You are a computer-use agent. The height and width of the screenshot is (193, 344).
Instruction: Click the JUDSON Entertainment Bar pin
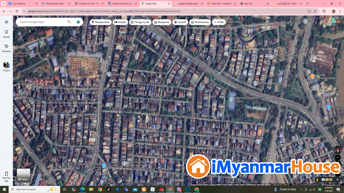tap(312, 76)
